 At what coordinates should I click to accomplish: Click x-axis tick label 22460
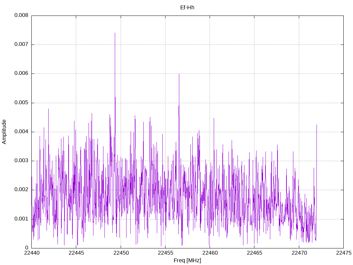coord(210,253)
